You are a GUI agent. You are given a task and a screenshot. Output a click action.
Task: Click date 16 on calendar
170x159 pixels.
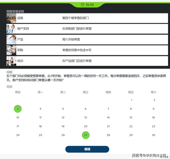point(153,118)
